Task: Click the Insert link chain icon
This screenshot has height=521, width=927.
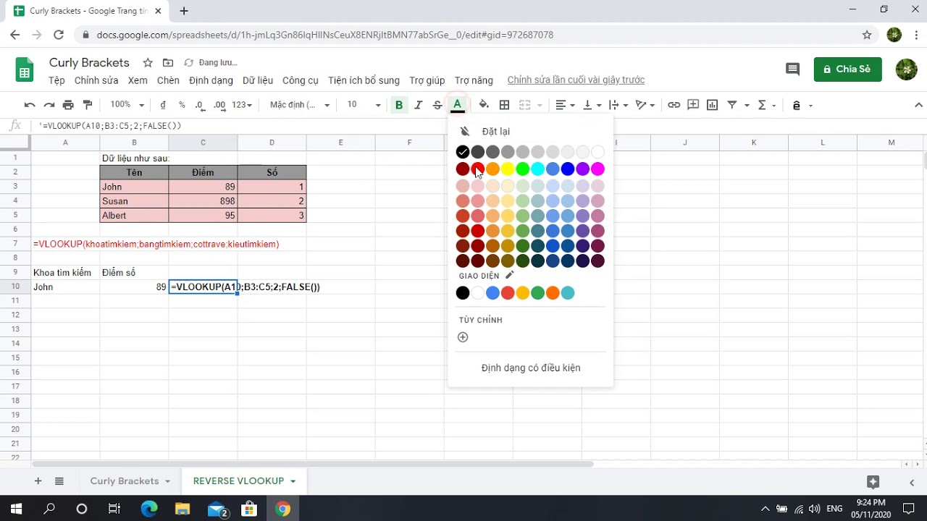Action: tap(674, 105)
